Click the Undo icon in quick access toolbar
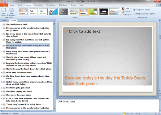Image resolution: width=161 pixels, height=115 pixels. point(8,2)
